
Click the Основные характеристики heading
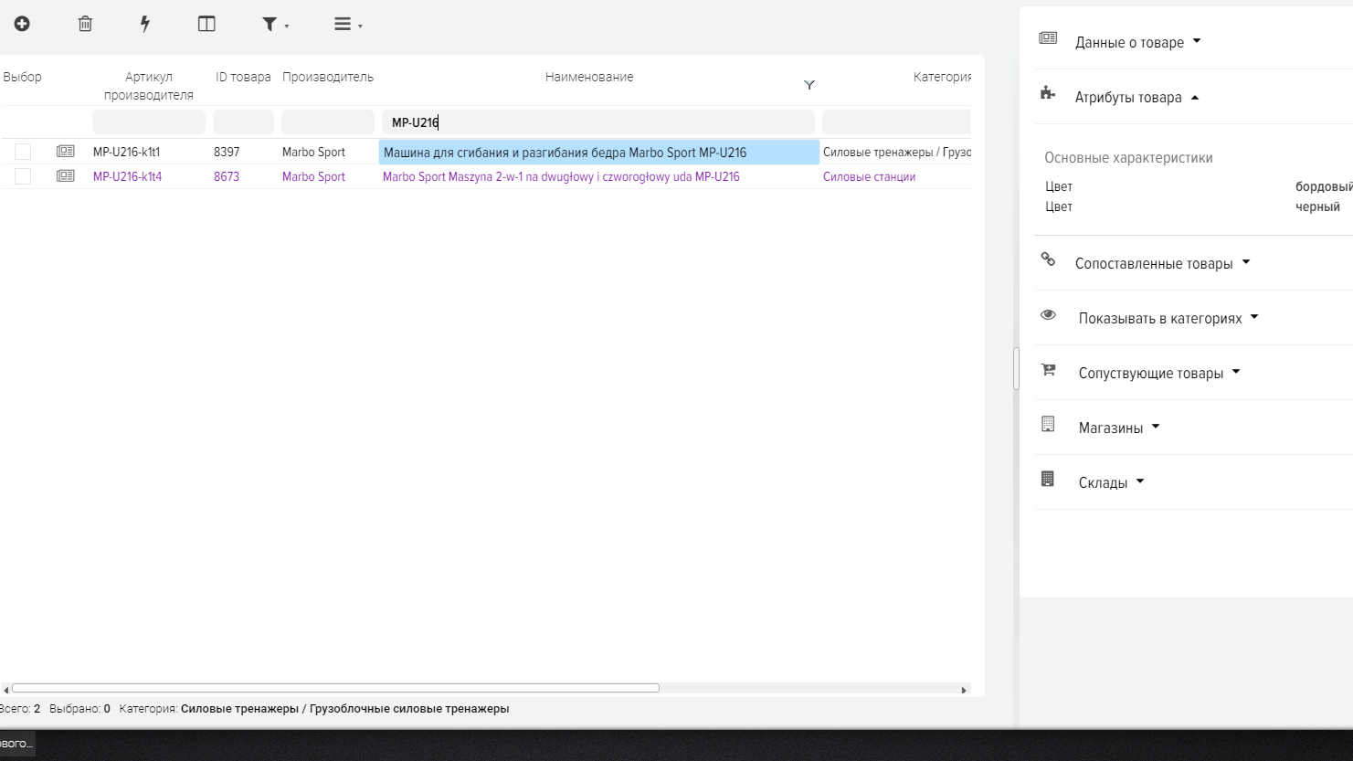(1128, 157)
